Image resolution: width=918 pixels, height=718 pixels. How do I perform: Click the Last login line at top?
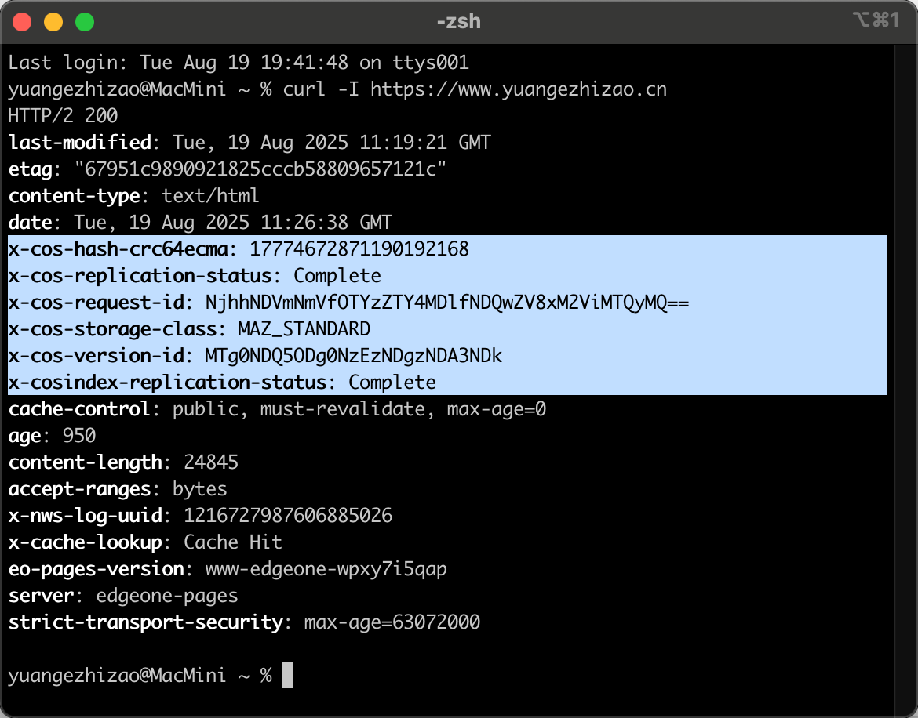pos(239,63)
